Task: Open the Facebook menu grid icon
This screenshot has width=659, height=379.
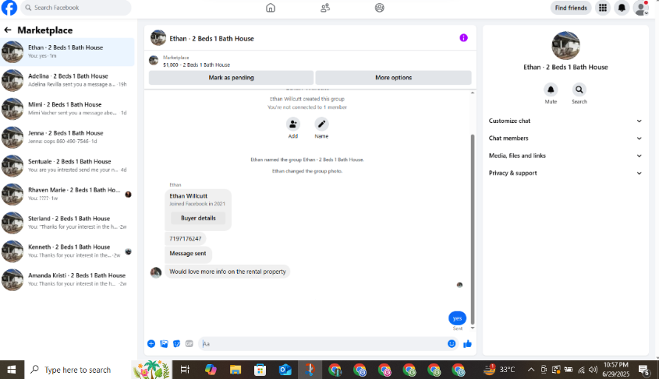Action: 603,8
